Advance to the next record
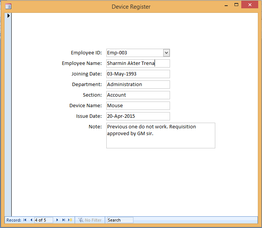Image resolution: width=262 pixels, height=228 pixels. pos(57,220)
